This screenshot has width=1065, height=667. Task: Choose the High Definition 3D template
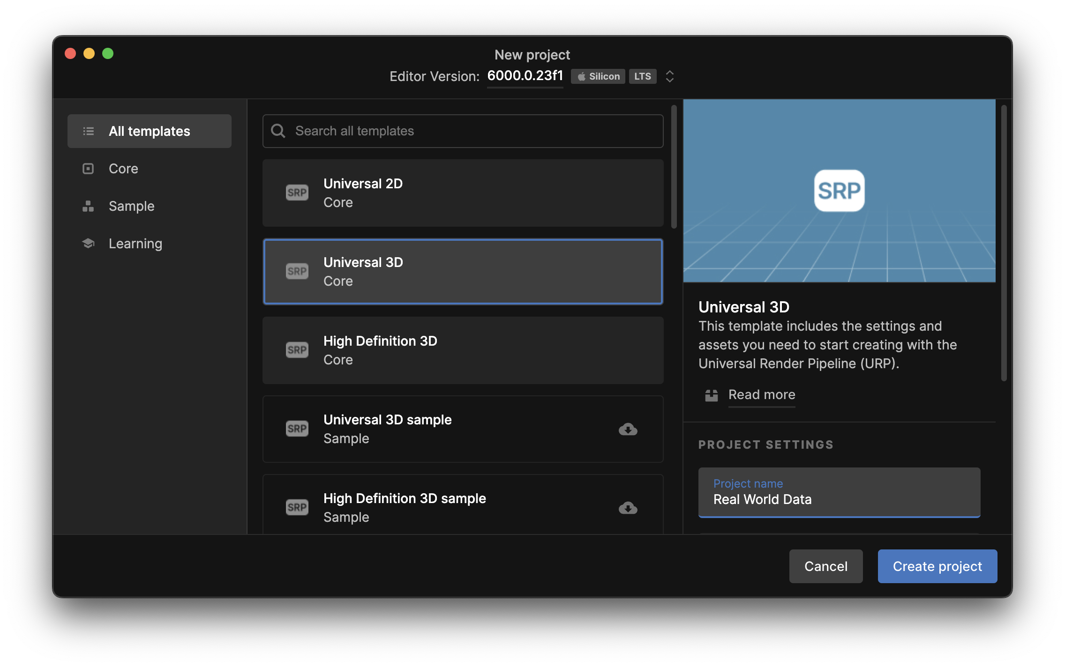click(x=463, y=350)
